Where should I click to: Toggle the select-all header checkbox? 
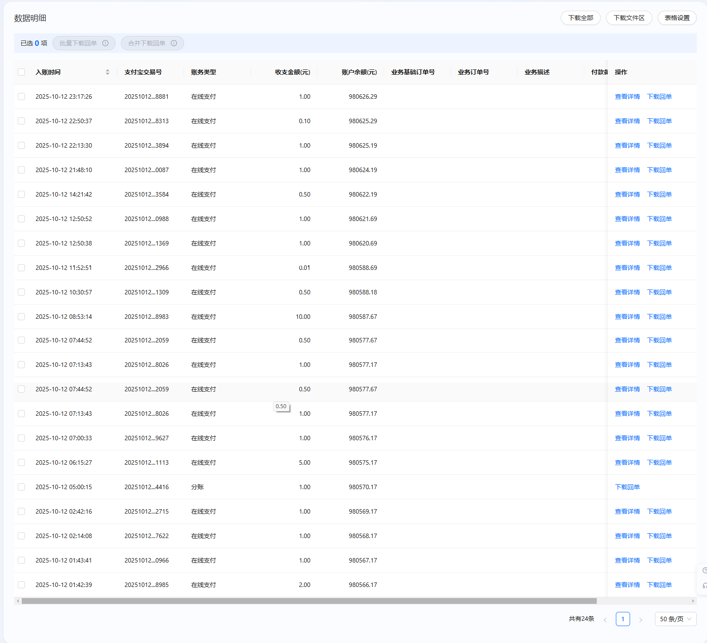(x=21, y=72)
